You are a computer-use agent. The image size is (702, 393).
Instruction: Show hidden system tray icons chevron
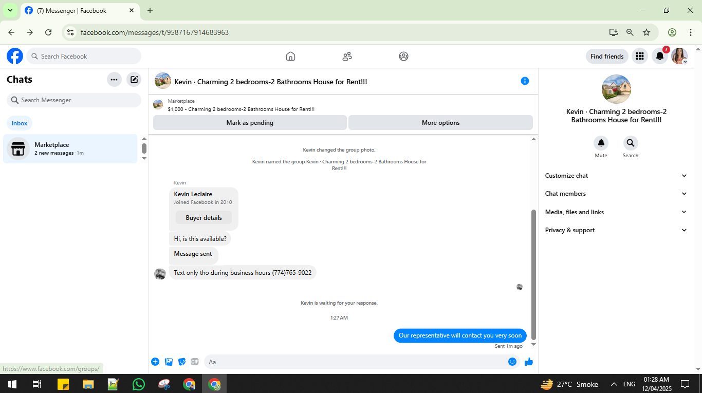pyautogui.click(x=614, y=384)
